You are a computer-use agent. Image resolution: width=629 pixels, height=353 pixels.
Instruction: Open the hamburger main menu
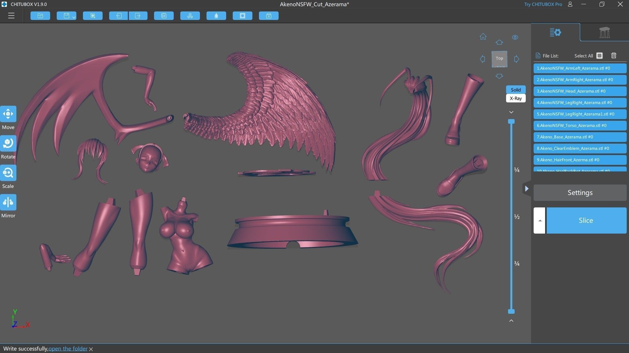tap(11, 16)
